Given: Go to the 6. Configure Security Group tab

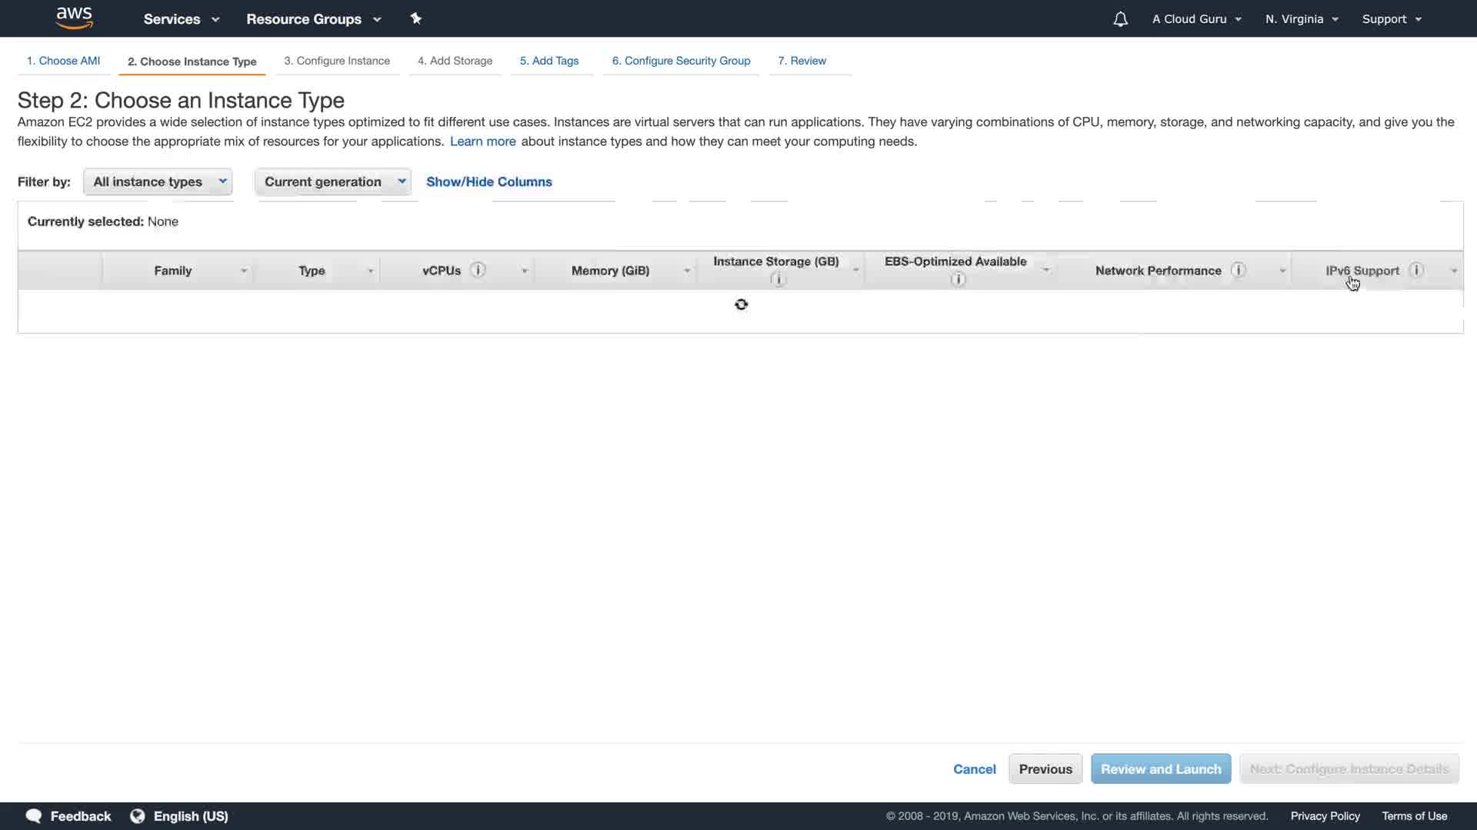Looking at the screenshot, I should point(681,61).
